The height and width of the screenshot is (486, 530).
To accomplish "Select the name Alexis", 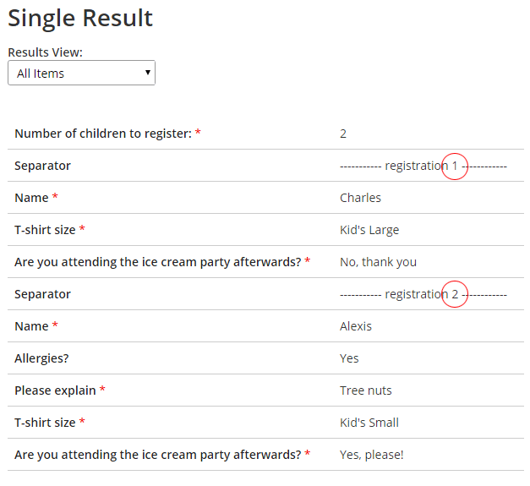I will point(356,326).
